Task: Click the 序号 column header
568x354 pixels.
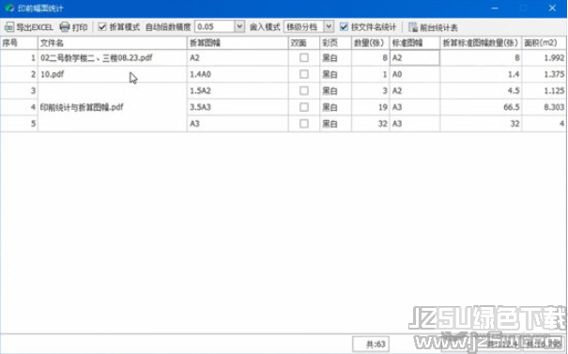Action: pyautogui.click(x=19, y=43)
